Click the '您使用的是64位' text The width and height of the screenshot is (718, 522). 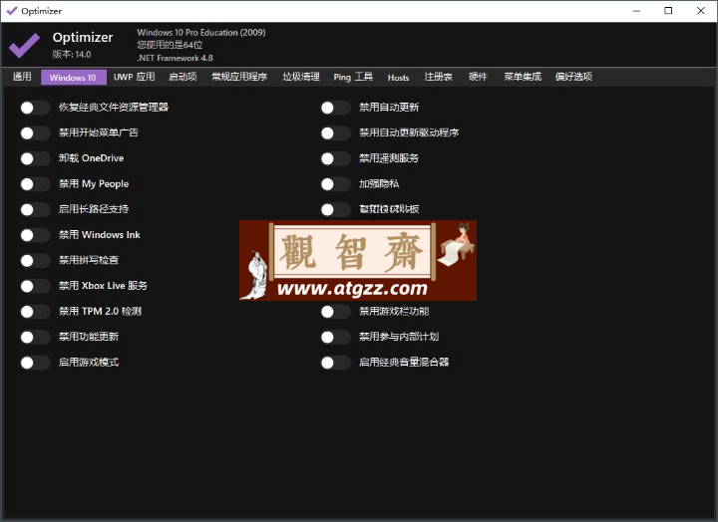(170, 45)
